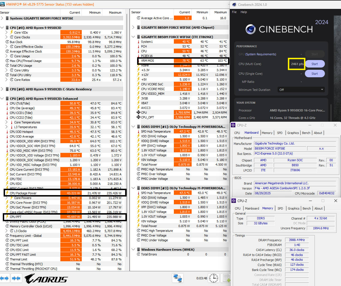Open the HWiNFO remote network monitors icon
The image size is (341, 286).
click(x=177, y=278)
